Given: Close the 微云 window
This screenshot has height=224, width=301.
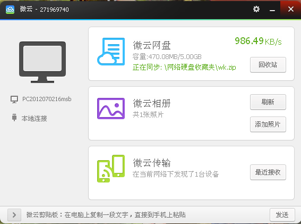Looking at the screenshot, I should (291, 9).
